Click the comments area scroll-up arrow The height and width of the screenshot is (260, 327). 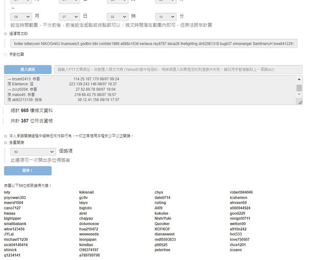coord(299,79)
